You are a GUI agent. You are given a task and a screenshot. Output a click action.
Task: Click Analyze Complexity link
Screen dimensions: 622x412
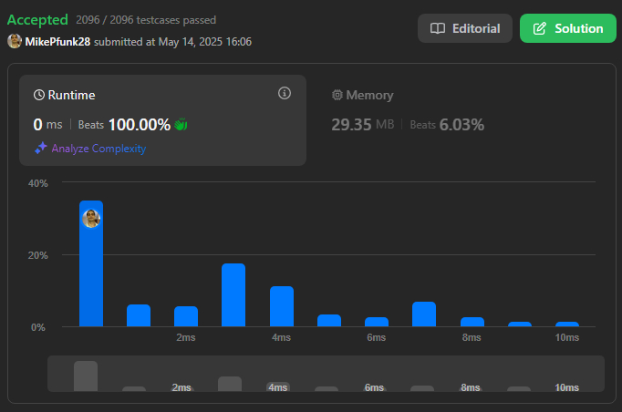(98, 149)
